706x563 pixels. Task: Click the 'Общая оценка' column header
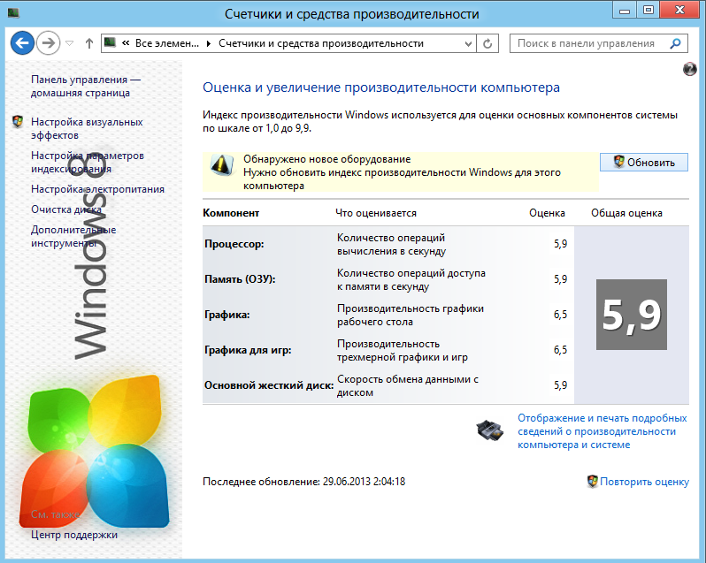coord(626,213)
